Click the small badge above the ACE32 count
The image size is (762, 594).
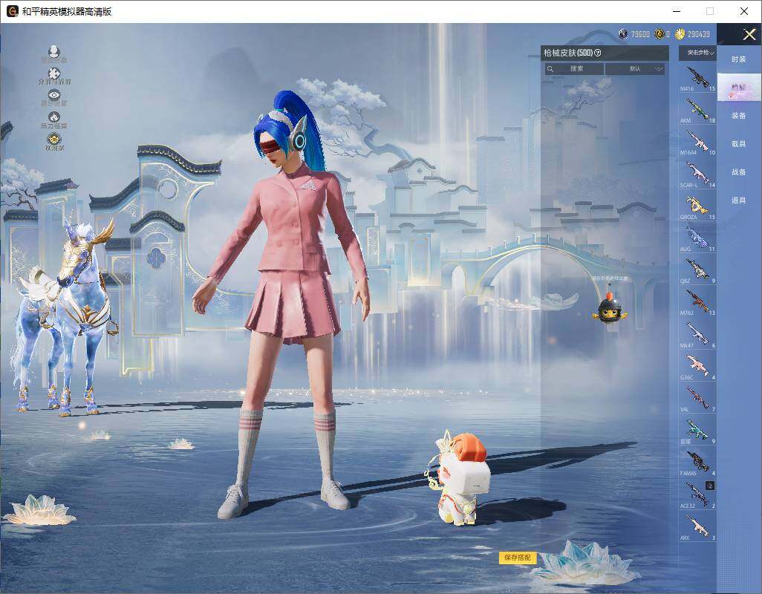pos(710,485)
